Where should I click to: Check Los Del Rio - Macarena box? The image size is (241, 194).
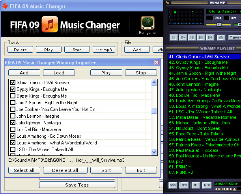[x=13, y=129]
